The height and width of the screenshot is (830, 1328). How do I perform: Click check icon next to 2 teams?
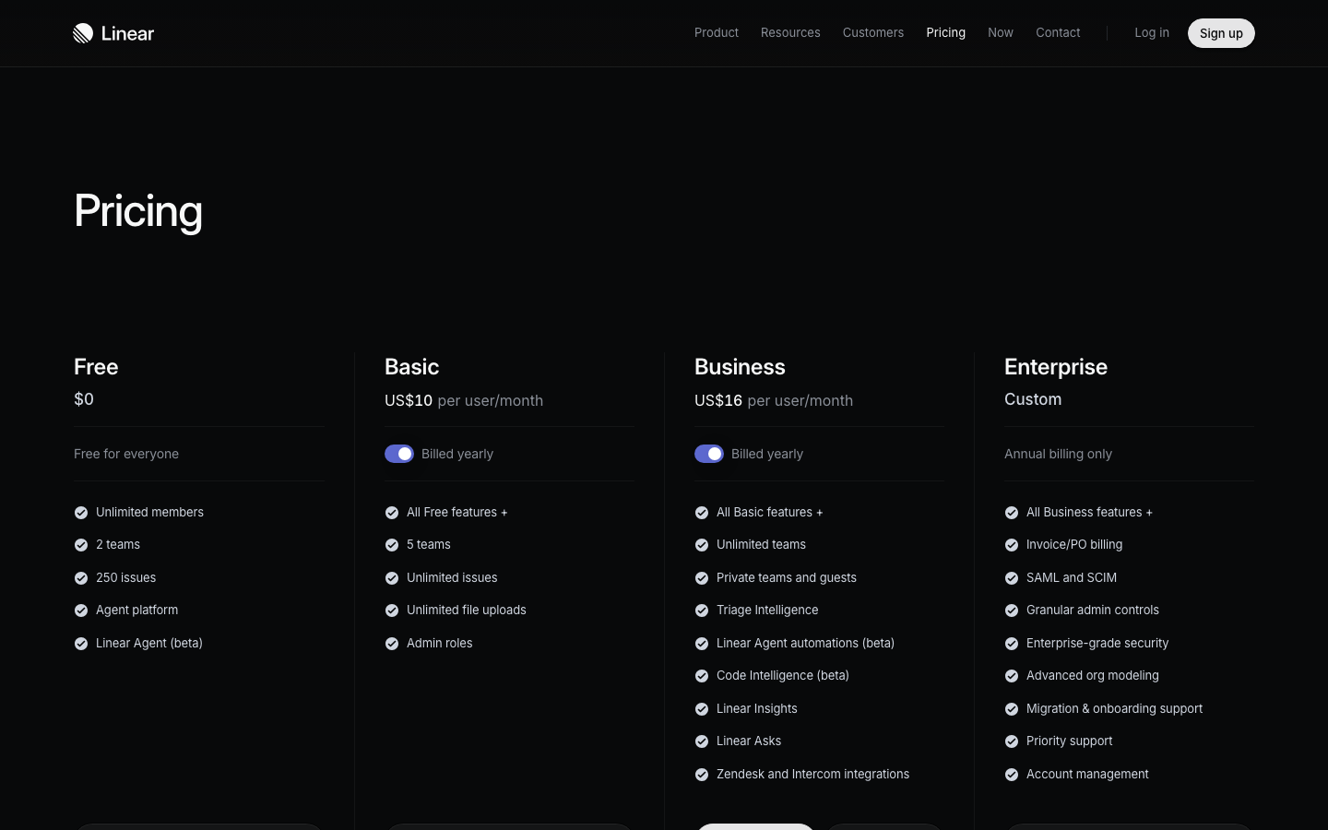point(81,545)
